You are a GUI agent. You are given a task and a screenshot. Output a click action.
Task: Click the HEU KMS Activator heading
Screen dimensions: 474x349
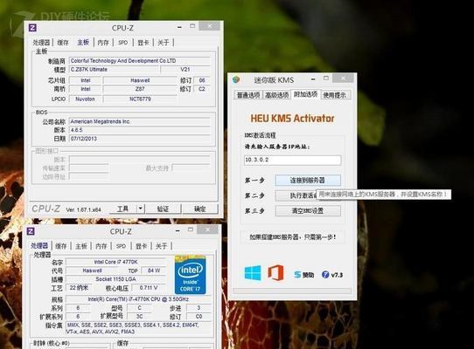pos(292,119)
